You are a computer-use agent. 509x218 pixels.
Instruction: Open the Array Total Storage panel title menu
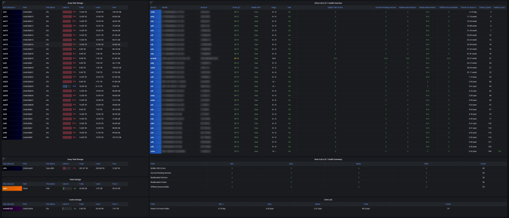75,159
